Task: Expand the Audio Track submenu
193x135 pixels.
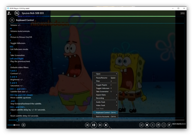Action: [x=105, y=102]
